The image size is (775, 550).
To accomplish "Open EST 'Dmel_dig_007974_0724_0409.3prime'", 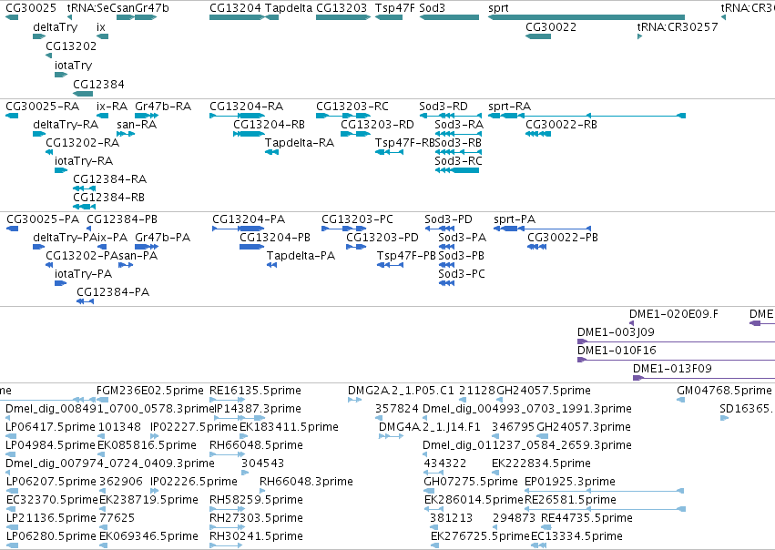I will coord(110,463).
